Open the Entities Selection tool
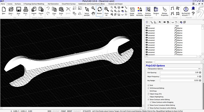This screenshot has width=204, height=112. coord(148,12)
